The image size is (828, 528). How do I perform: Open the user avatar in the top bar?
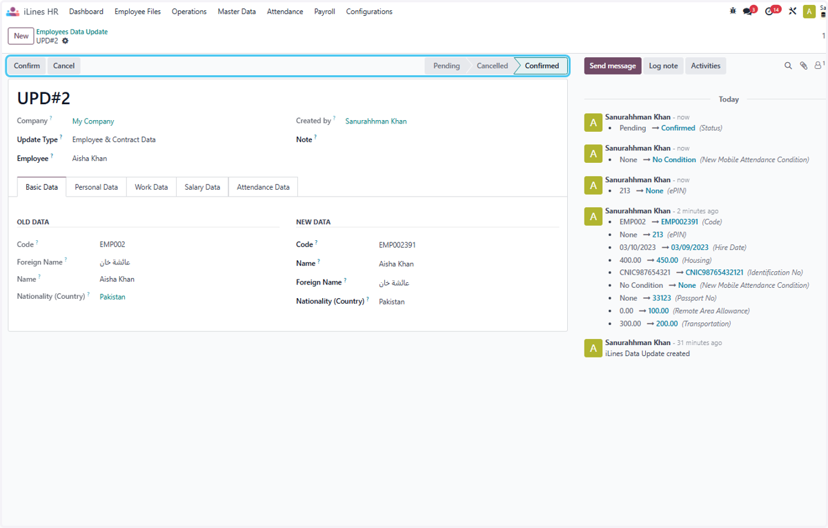(x=809, y=12)
